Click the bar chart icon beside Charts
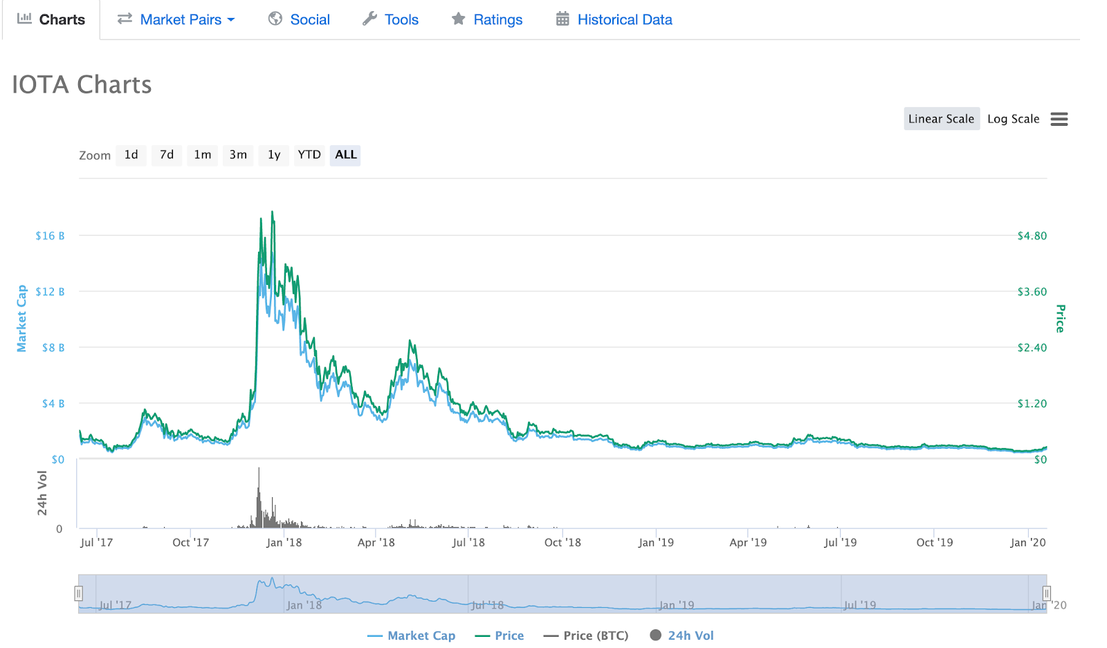Viewport: 1107px width, 648px height. pos(24,19)
